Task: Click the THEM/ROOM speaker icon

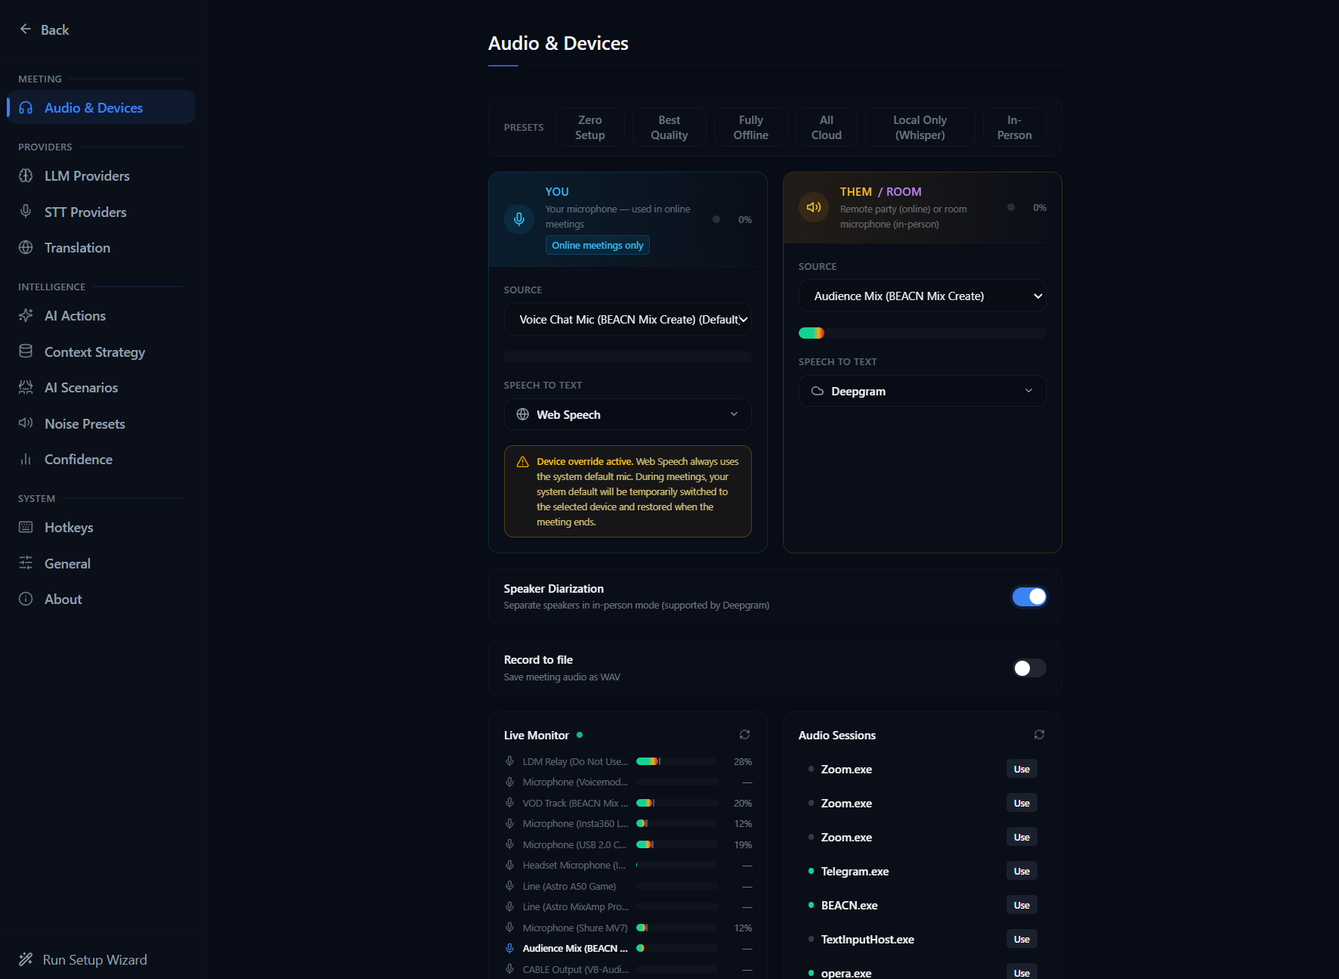Action: coord(814,207)
